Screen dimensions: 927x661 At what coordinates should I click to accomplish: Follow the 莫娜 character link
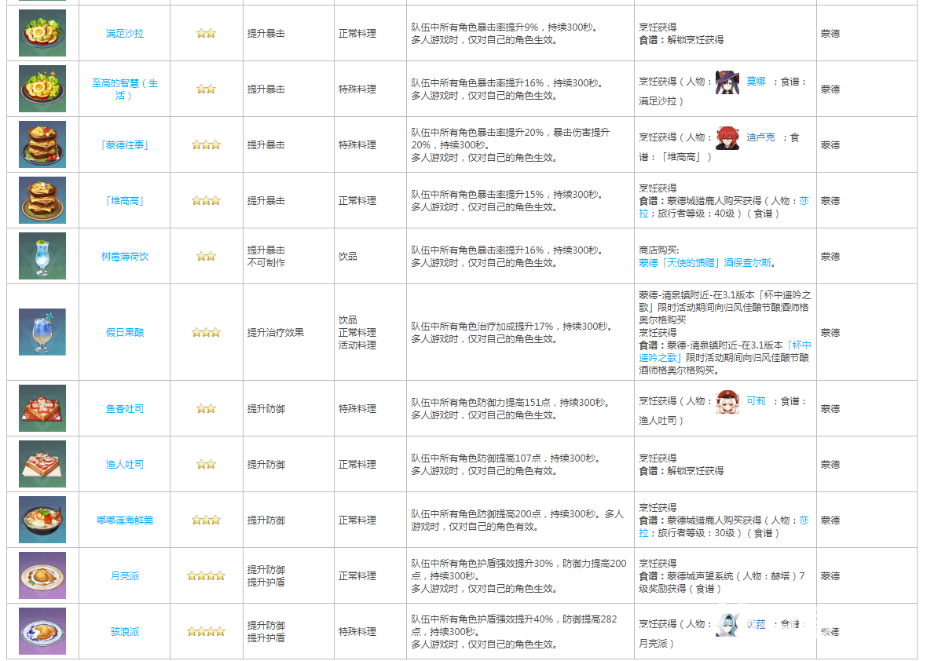pos(756,82)
